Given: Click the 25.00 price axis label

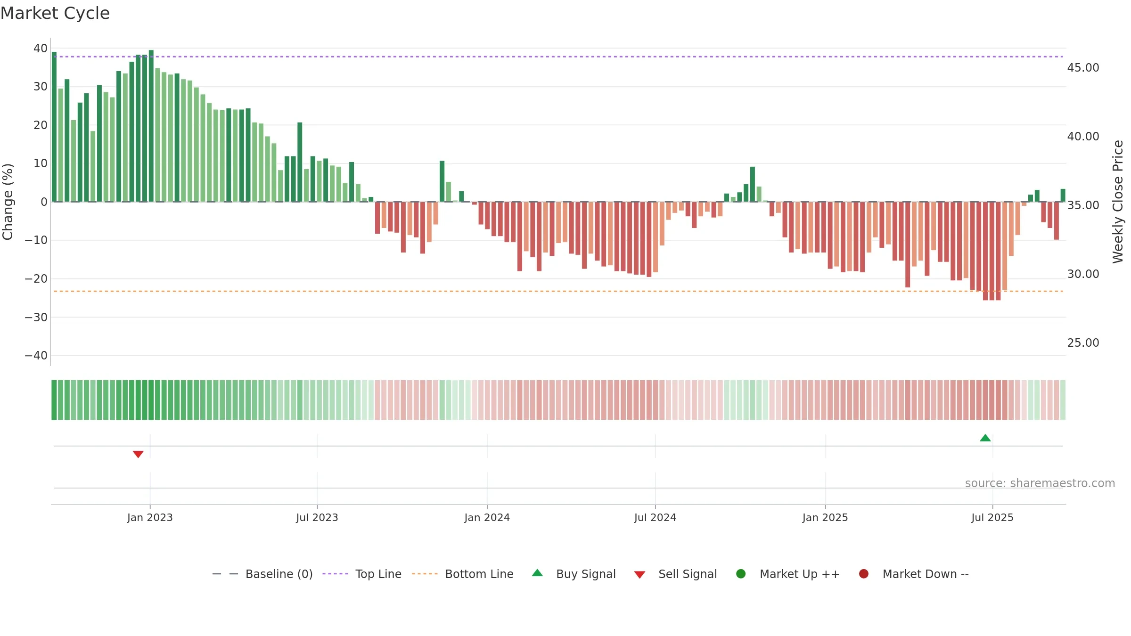Looking at the screenshot, I should (1083, 342).
